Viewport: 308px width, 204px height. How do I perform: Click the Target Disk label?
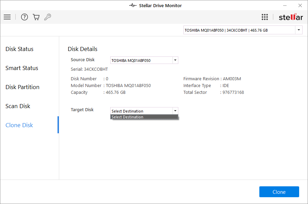(x=82, y=109)
